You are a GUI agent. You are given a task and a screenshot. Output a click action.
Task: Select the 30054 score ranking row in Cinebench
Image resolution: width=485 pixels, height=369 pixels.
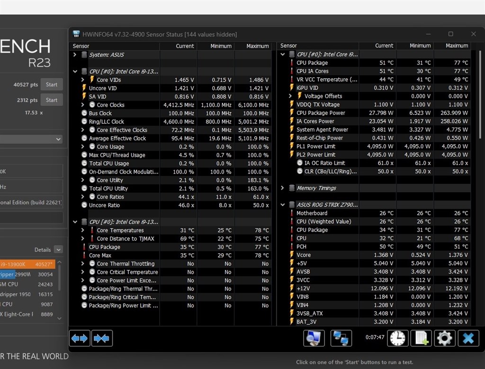[27, 275]
